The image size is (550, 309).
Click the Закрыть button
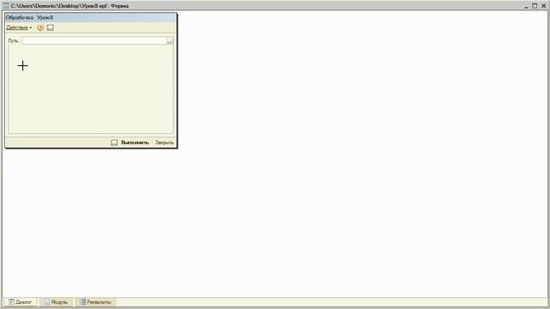[164, 142]
